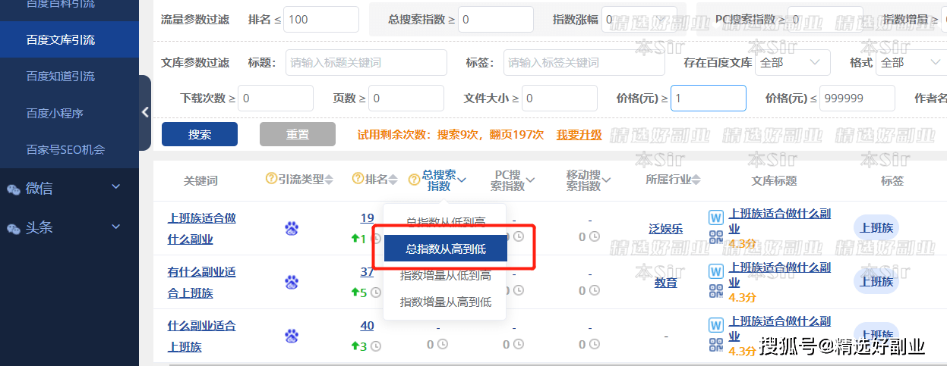Open PC搜索指数 sort dropdown chevron
The image size is (947, 366).
(x=530, y=180)
